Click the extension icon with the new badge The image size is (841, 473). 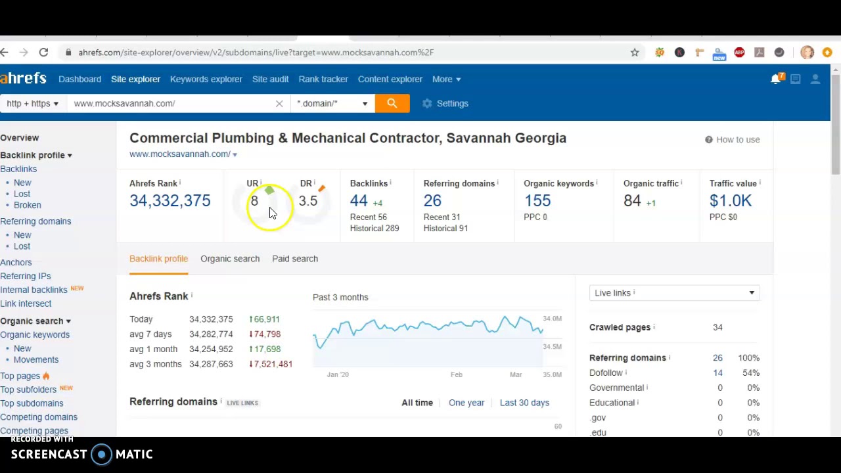tap(719, 53)
